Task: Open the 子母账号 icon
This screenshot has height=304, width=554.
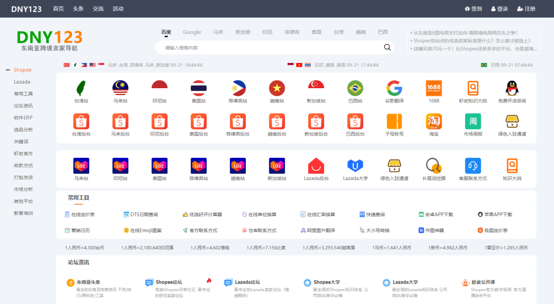Action: (394, 121)
